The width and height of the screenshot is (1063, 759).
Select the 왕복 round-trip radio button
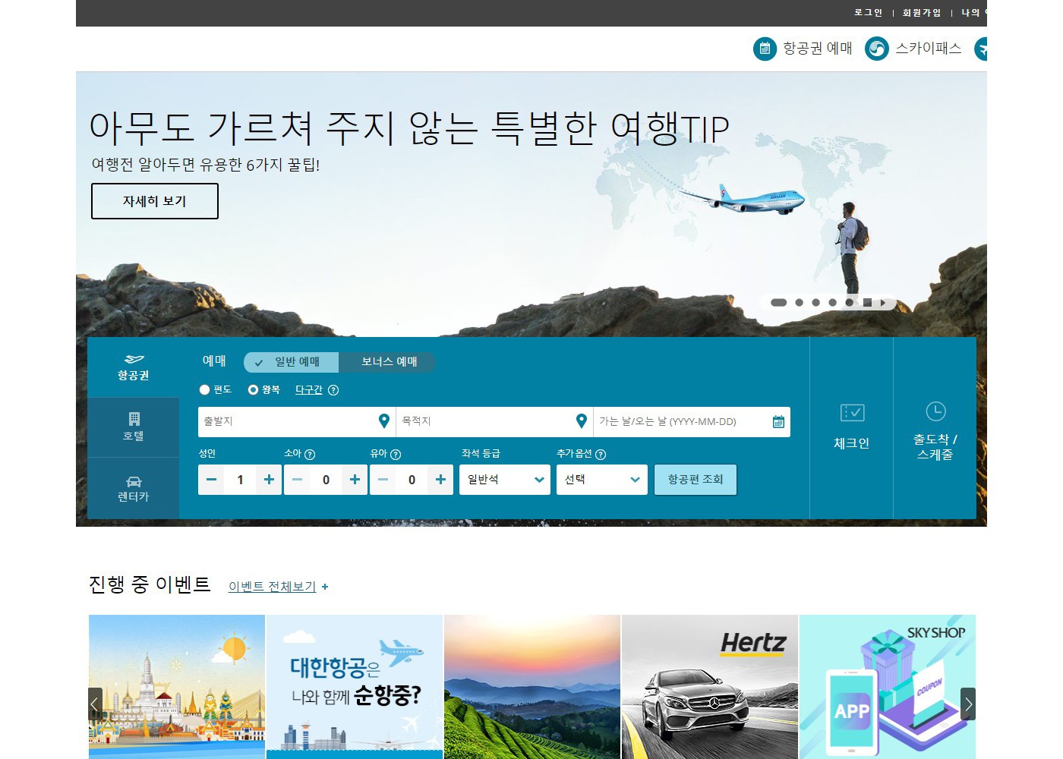pyautogui.click(x=253, y=390)
